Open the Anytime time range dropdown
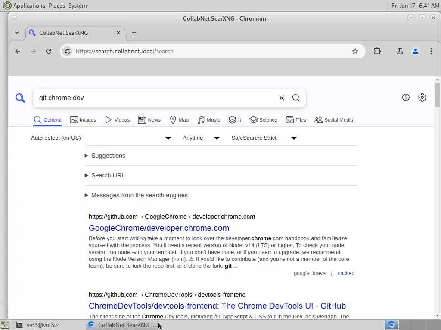This screenshot has height=330, width=441. click(x=201, y=138)
